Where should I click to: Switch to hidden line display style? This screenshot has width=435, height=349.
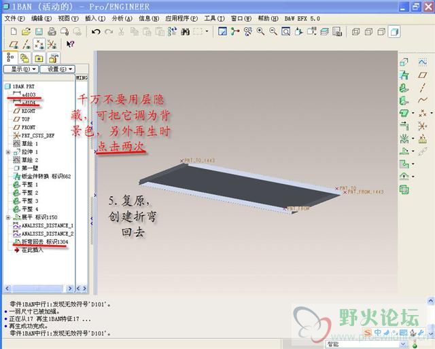coord(368,32)
